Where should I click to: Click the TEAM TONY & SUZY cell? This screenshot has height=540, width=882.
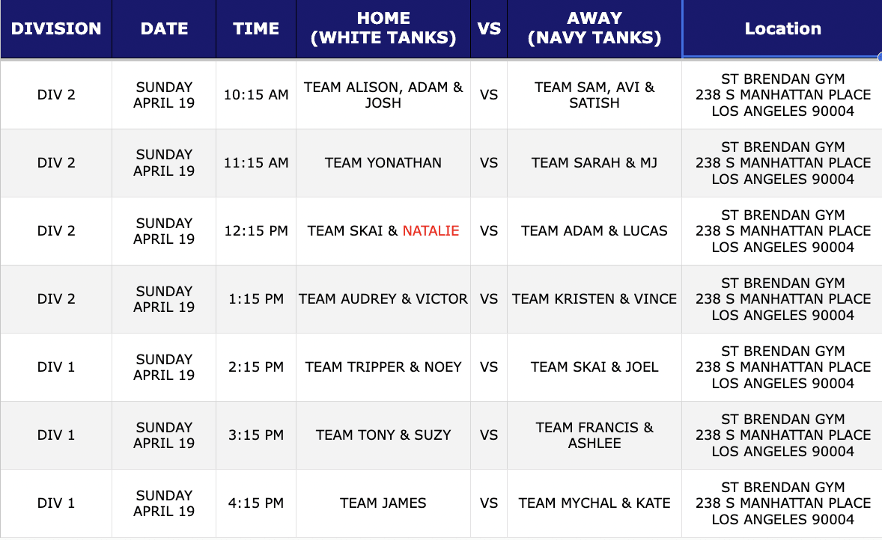(383, 435)
